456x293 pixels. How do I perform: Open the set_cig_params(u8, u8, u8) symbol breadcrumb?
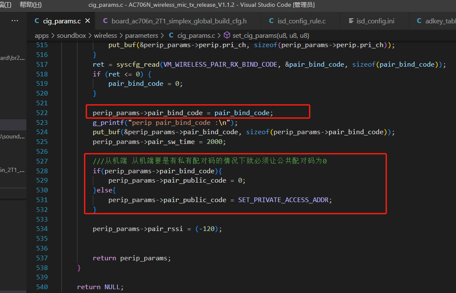point(266,35)
